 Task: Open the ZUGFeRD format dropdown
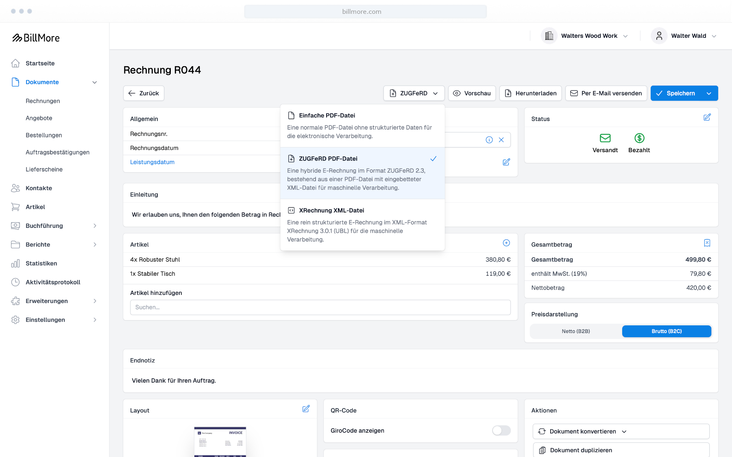[414, 93]
